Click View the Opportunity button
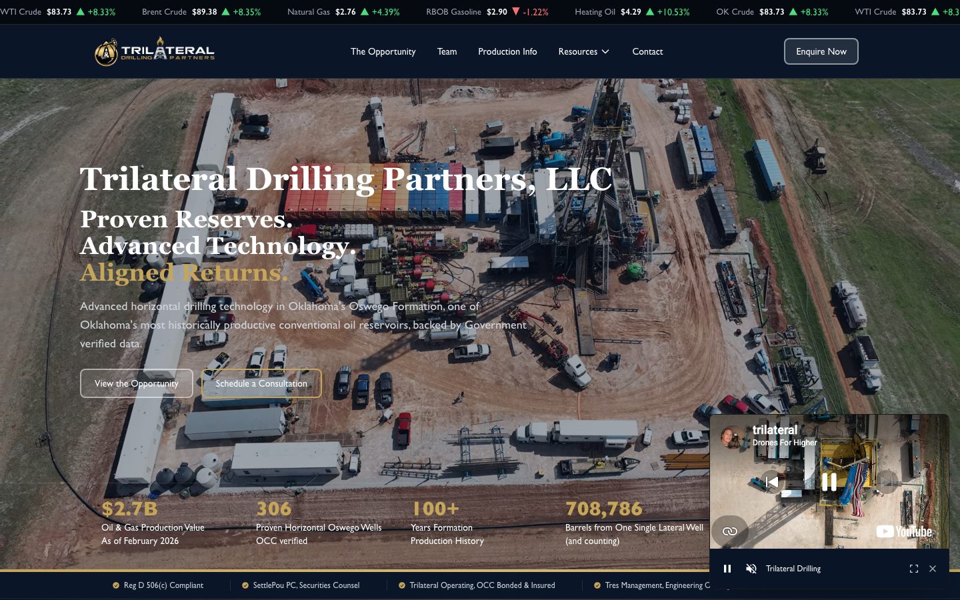 click(137, 383)
